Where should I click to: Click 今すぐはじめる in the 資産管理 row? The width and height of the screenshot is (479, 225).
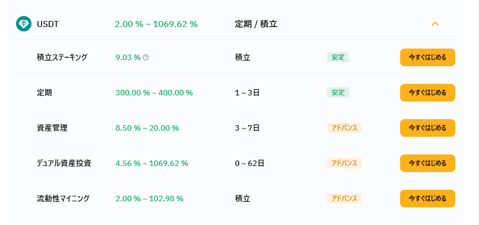point(427,128)
